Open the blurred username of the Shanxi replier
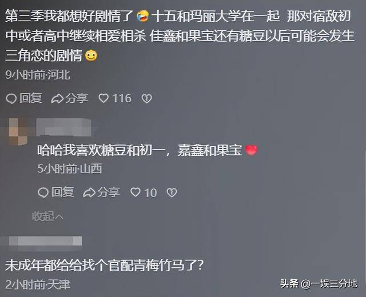This screenshot has width=366, height=297. pos(63,127)
